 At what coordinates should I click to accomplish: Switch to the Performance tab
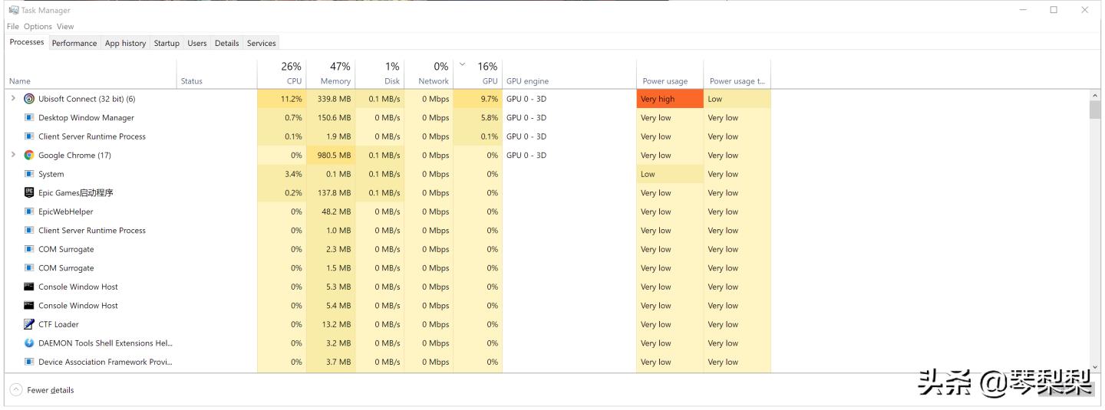(x=74, y=43)
